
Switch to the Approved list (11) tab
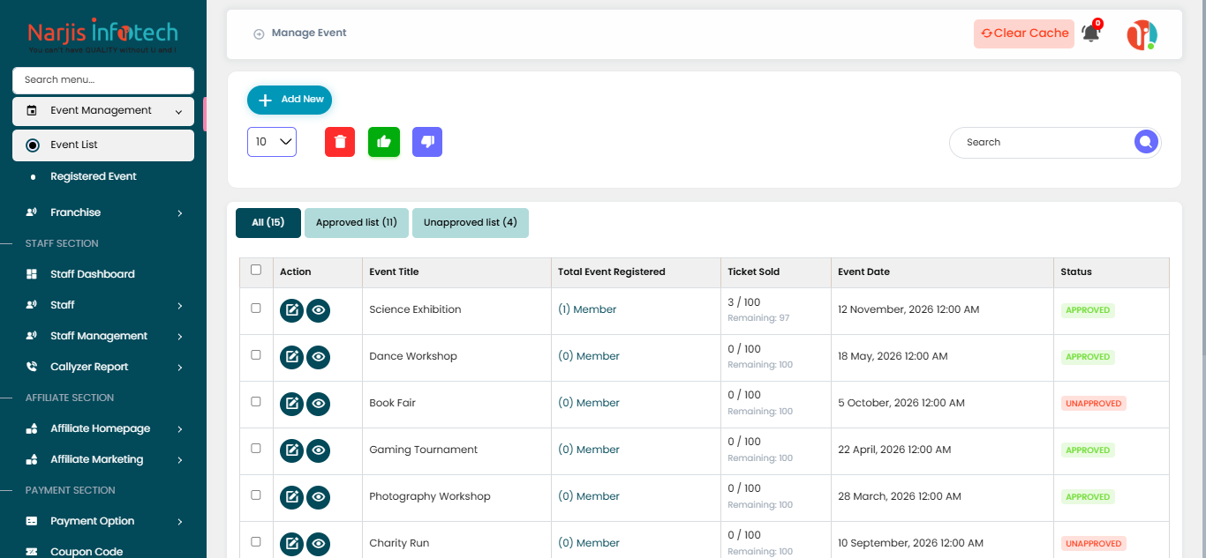click(x=357, y=223)
